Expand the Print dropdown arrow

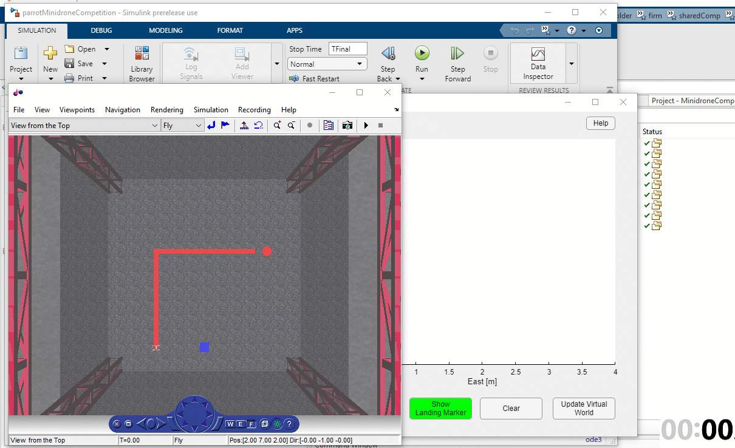coord(104,78)
